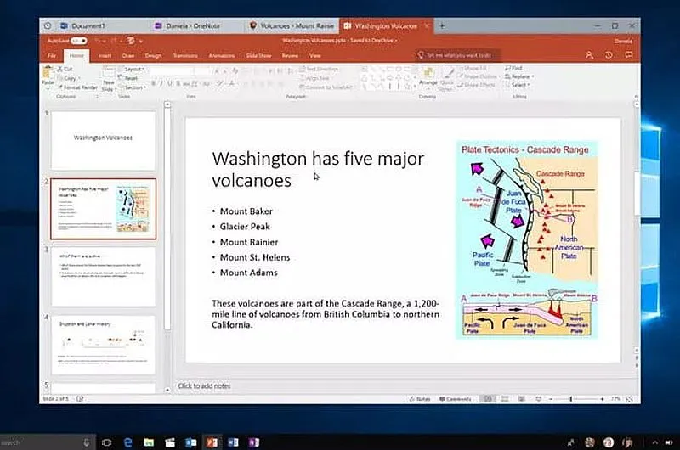Image resolution: width=680 pixels, height=450 pixels.
Task: Click the Daniela account name
Action: (623, 41)
